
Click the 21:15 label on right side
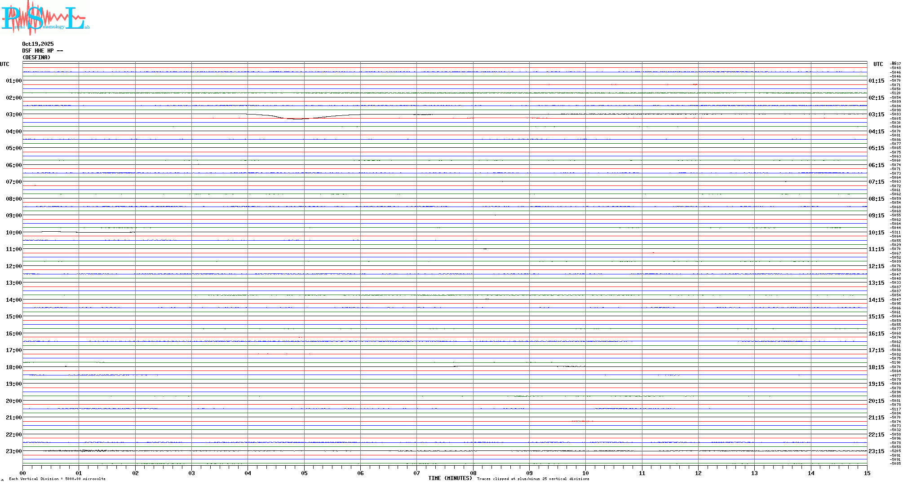coord(876,418)
